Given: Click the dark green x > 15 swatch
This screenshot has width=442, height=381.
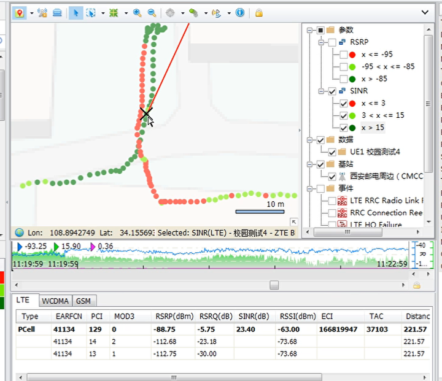Looking at the screenshot, I should click(x=352, y=128).
